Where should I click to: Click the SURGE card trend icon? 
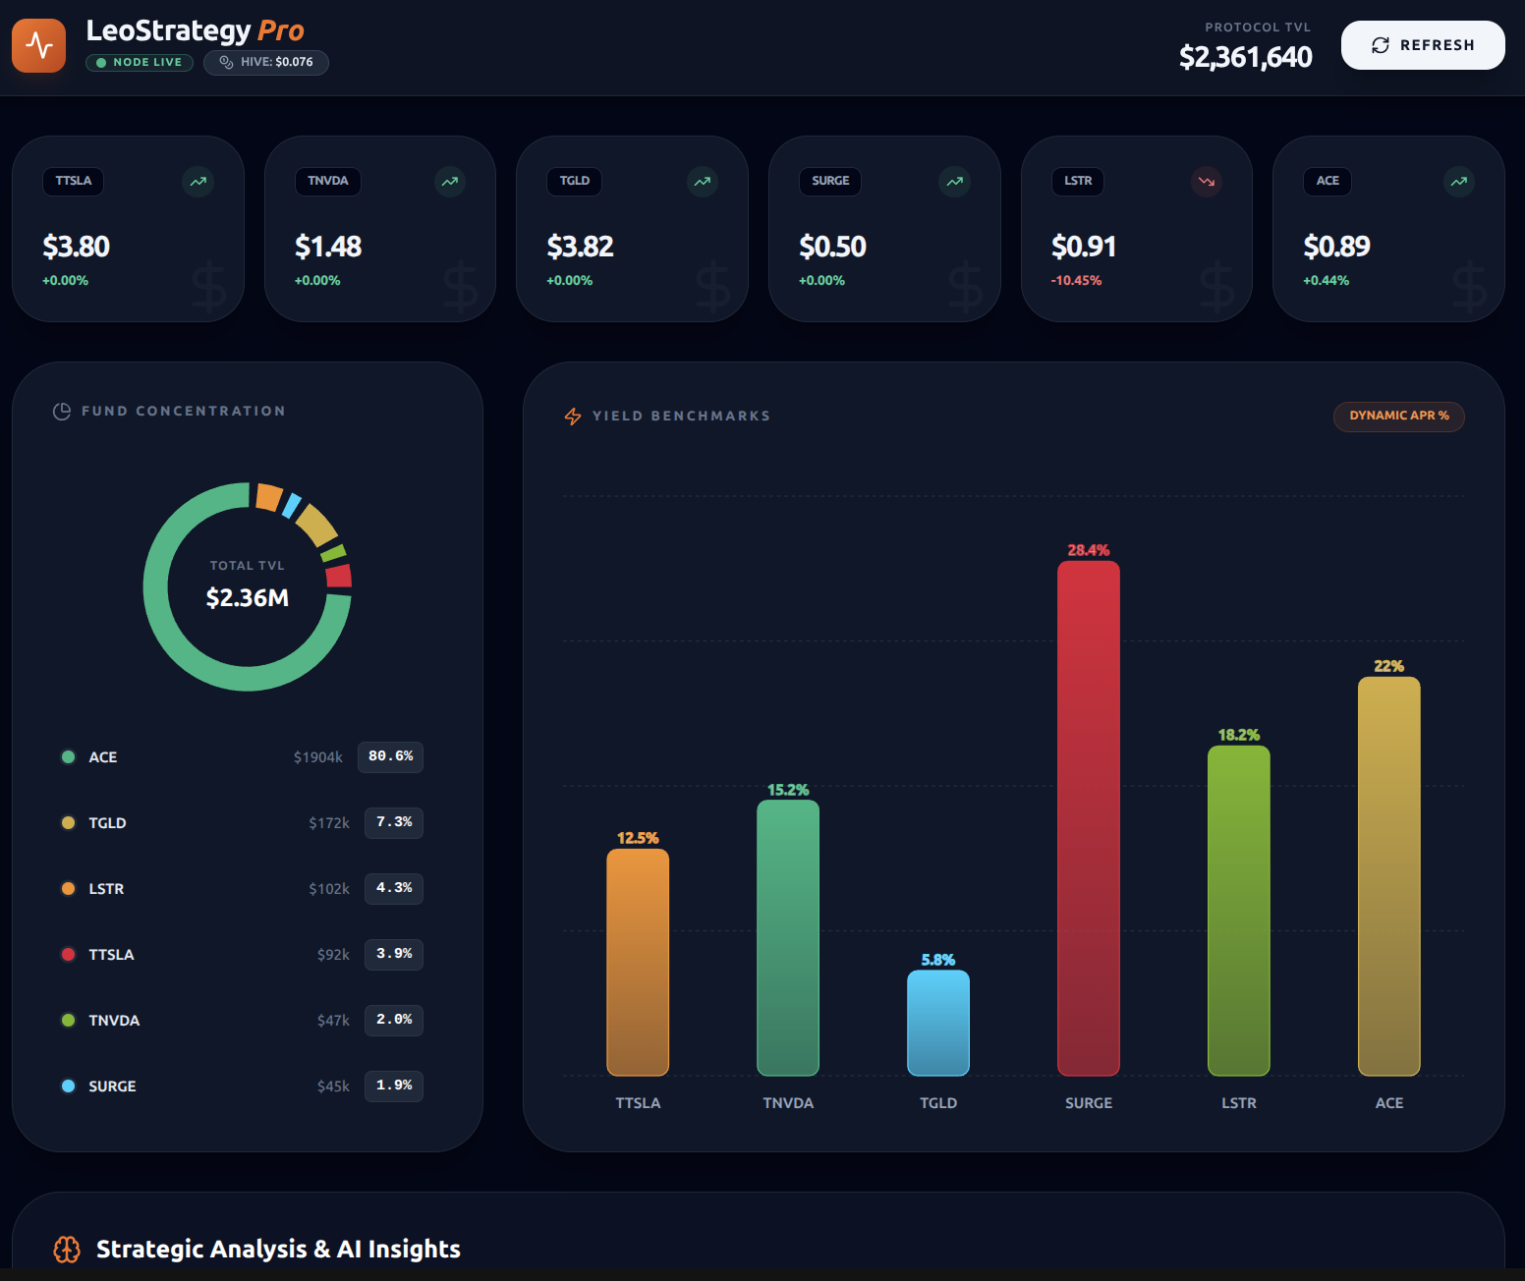click(954, 182)
